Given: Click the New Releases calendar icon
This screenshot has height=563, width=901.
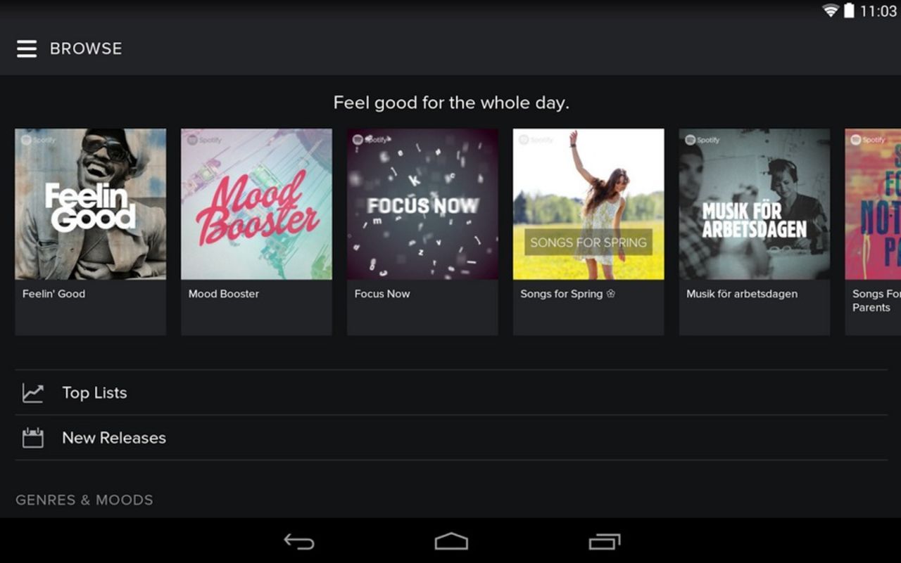Looking at the screenshot, I should point(32,437).
